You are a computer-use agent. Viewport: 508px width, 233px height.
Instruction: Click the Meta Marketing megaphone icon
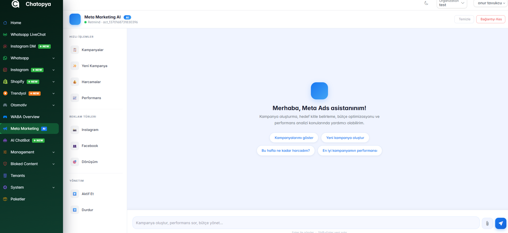pyautogui.click(x=5, y=129)
